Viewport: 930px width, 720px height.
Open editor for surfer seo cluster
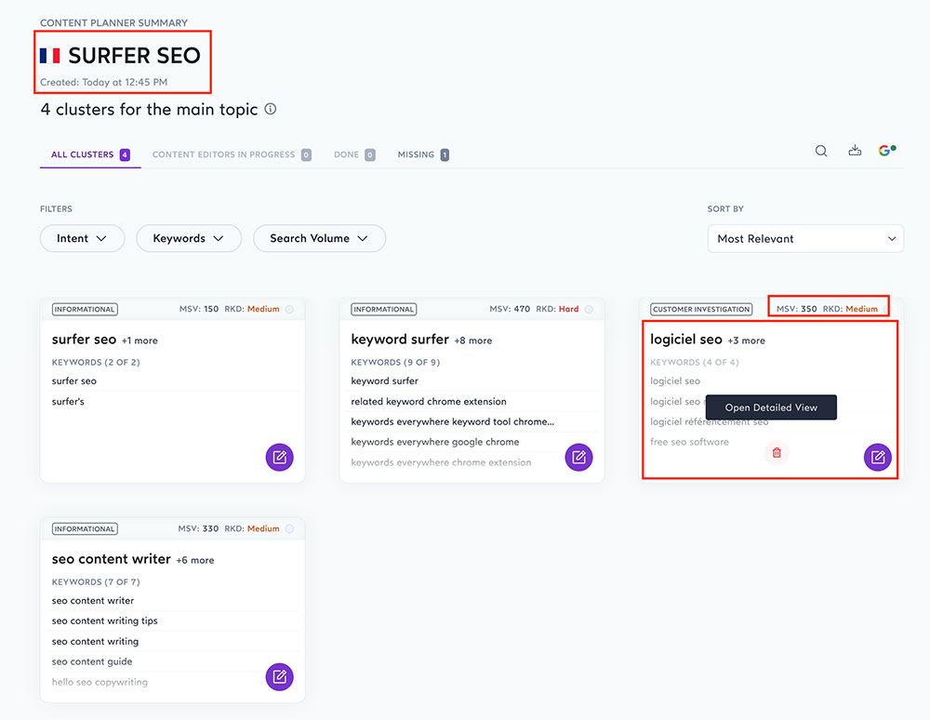279,458
